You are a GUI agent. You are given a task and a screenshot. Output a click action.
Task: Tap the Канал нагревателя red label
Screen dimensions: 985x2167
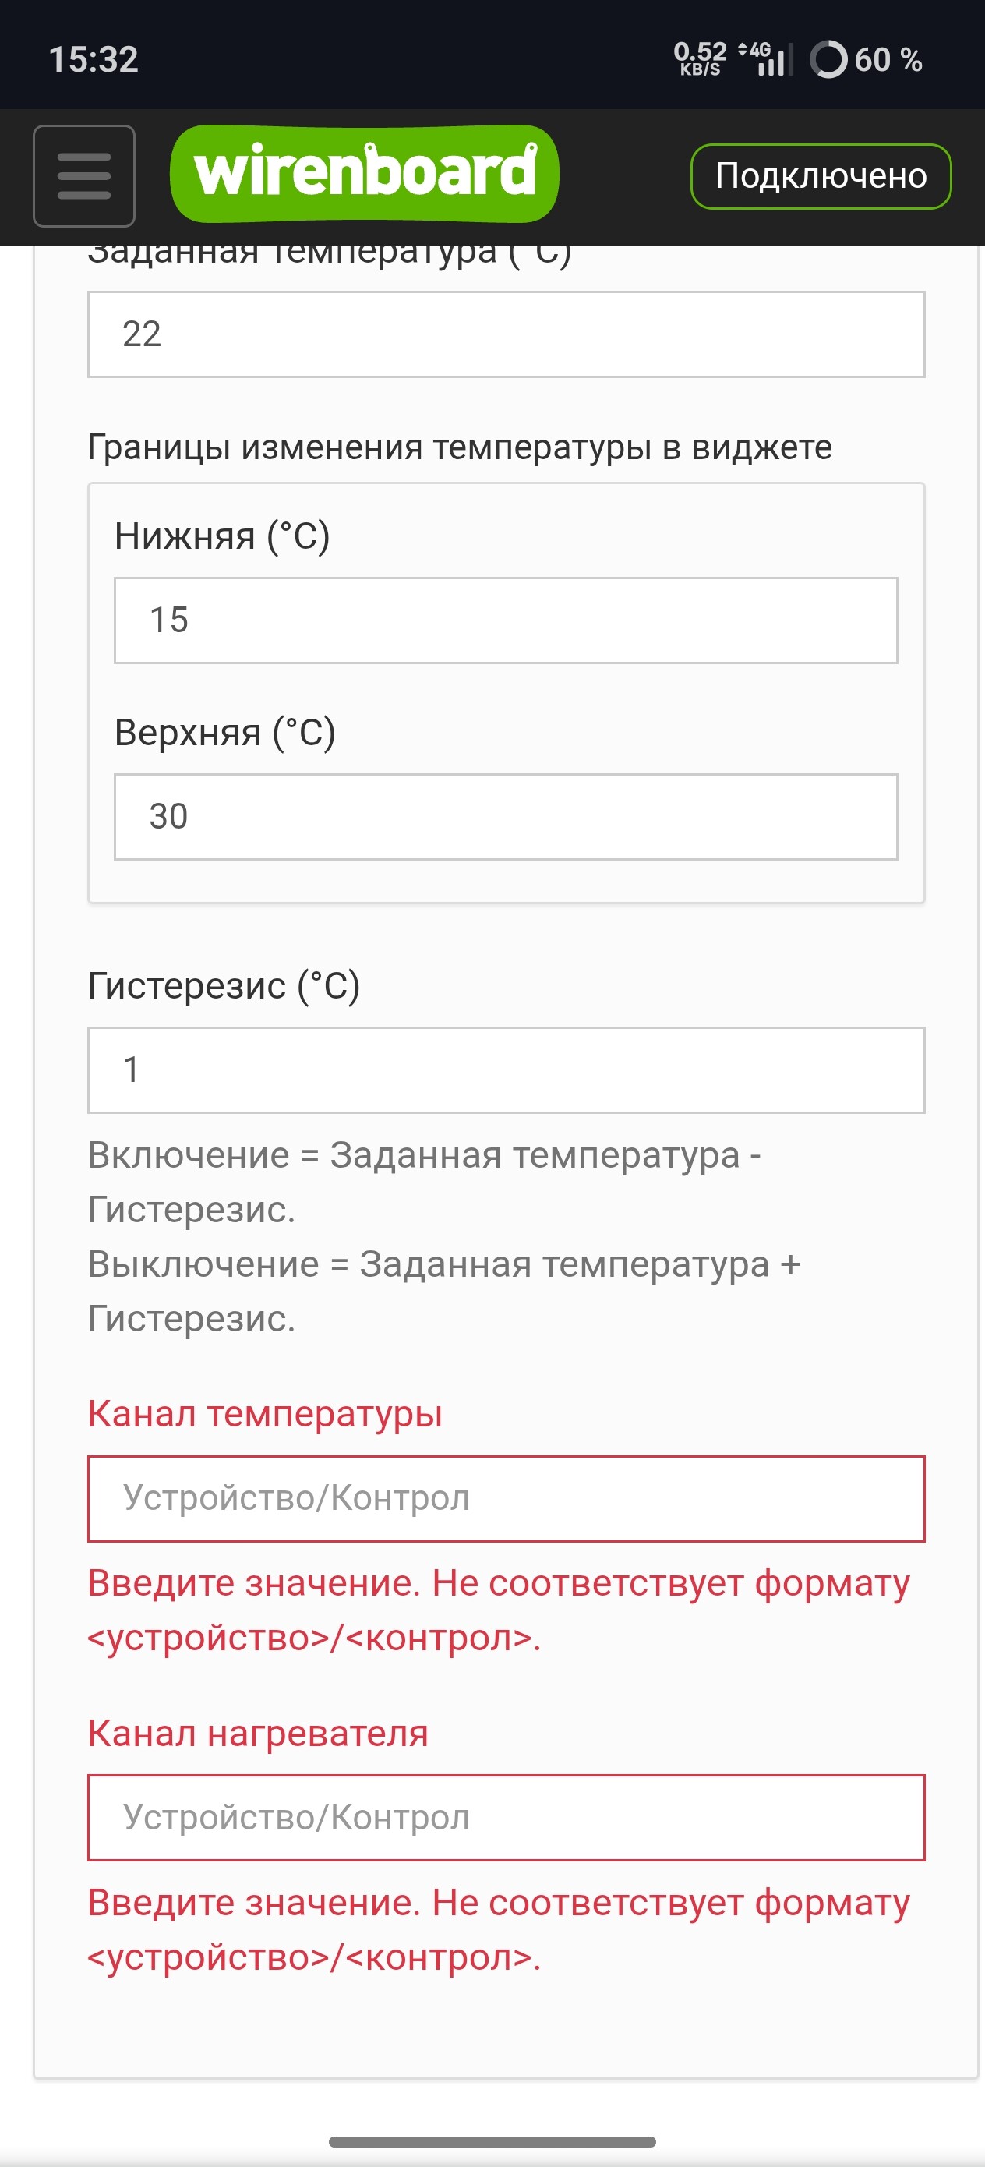pyautogui.click(x=258, y=1733)
